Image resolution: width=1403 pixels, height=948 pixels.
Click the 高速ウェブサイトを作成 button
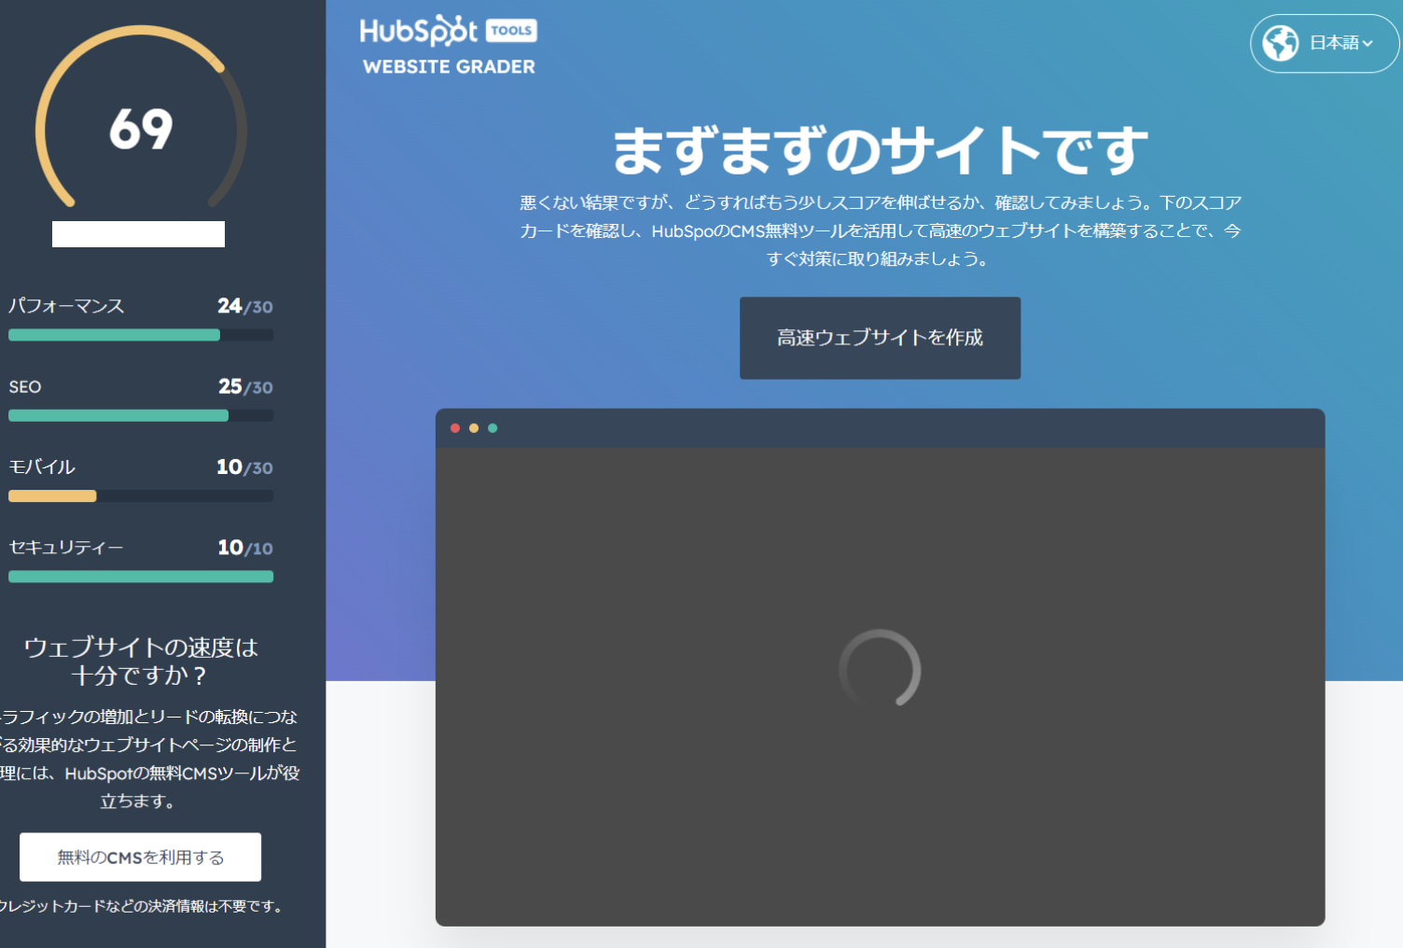(880, 338)
